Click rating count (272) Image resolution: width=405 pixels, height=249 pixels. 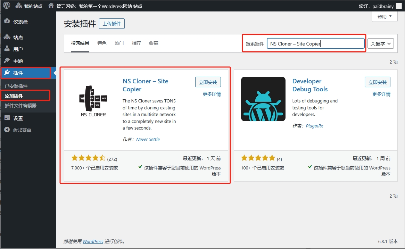[112, 159]
